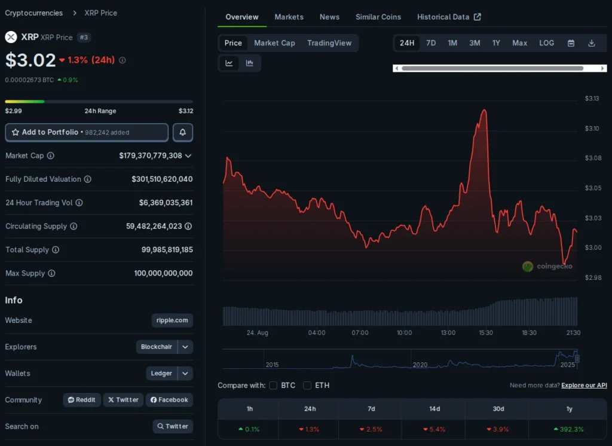Image resolution: width=612 pixels, height=446 pixels.
Task: Go to Cryptocurrencies breadcrumb
Action: 33,13
